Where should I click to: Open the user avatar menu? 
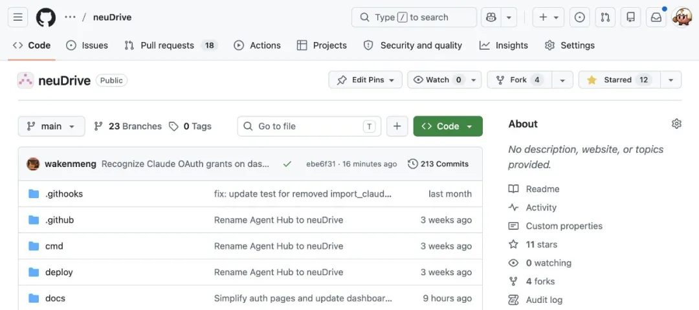[x=682, y=17]
